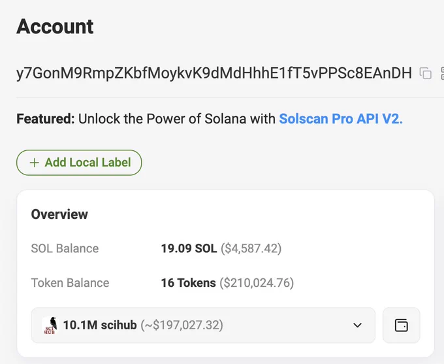Click the Featured label text
Screen dimensions: 444x364
coord(45,118)
